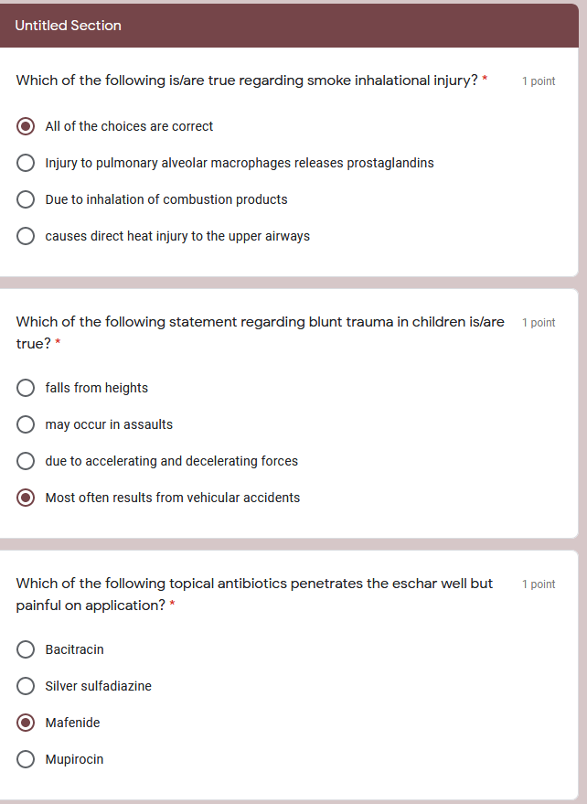The image size is (587, 804).
Task: Choose Silver sulfadiazine as the answer
Action: click(26, 686)
